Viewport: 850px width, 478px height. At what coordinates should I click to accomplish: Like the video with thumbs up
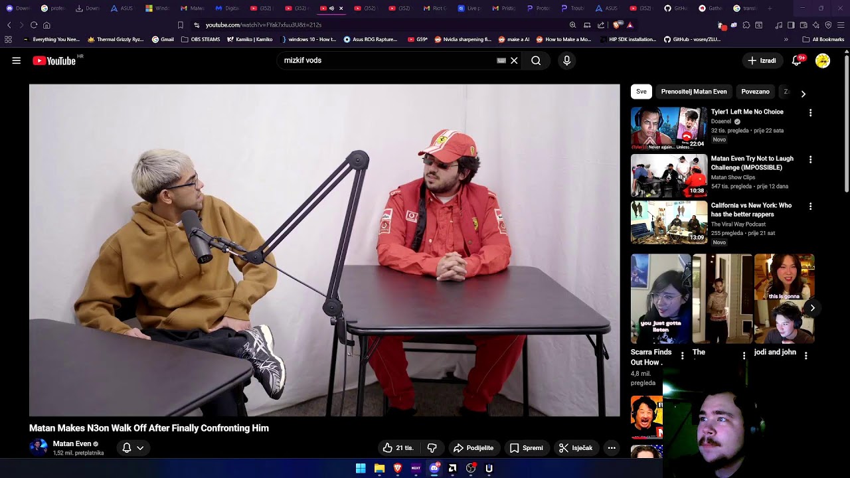tap(398, 448)
